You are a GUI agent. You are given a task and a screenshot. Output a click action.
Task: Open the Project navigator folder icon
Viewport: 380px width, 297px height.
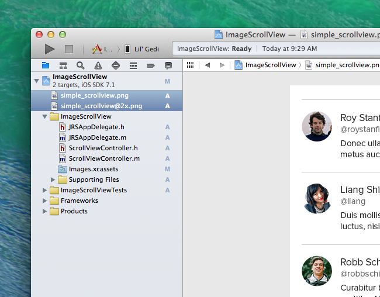[45, 65]
